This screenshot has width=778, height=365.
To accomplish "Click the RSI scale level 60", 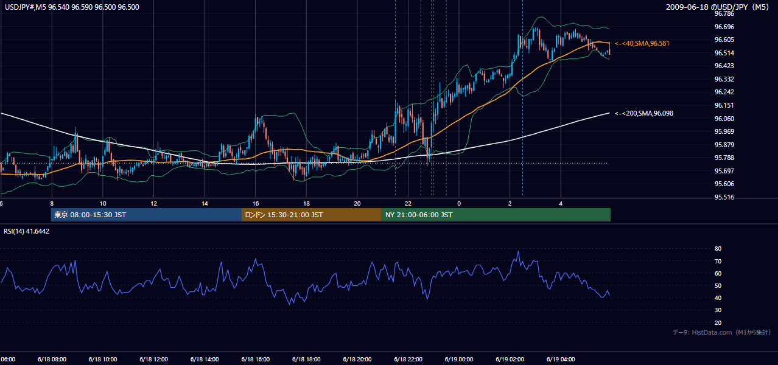I will [x=718, y=273].
